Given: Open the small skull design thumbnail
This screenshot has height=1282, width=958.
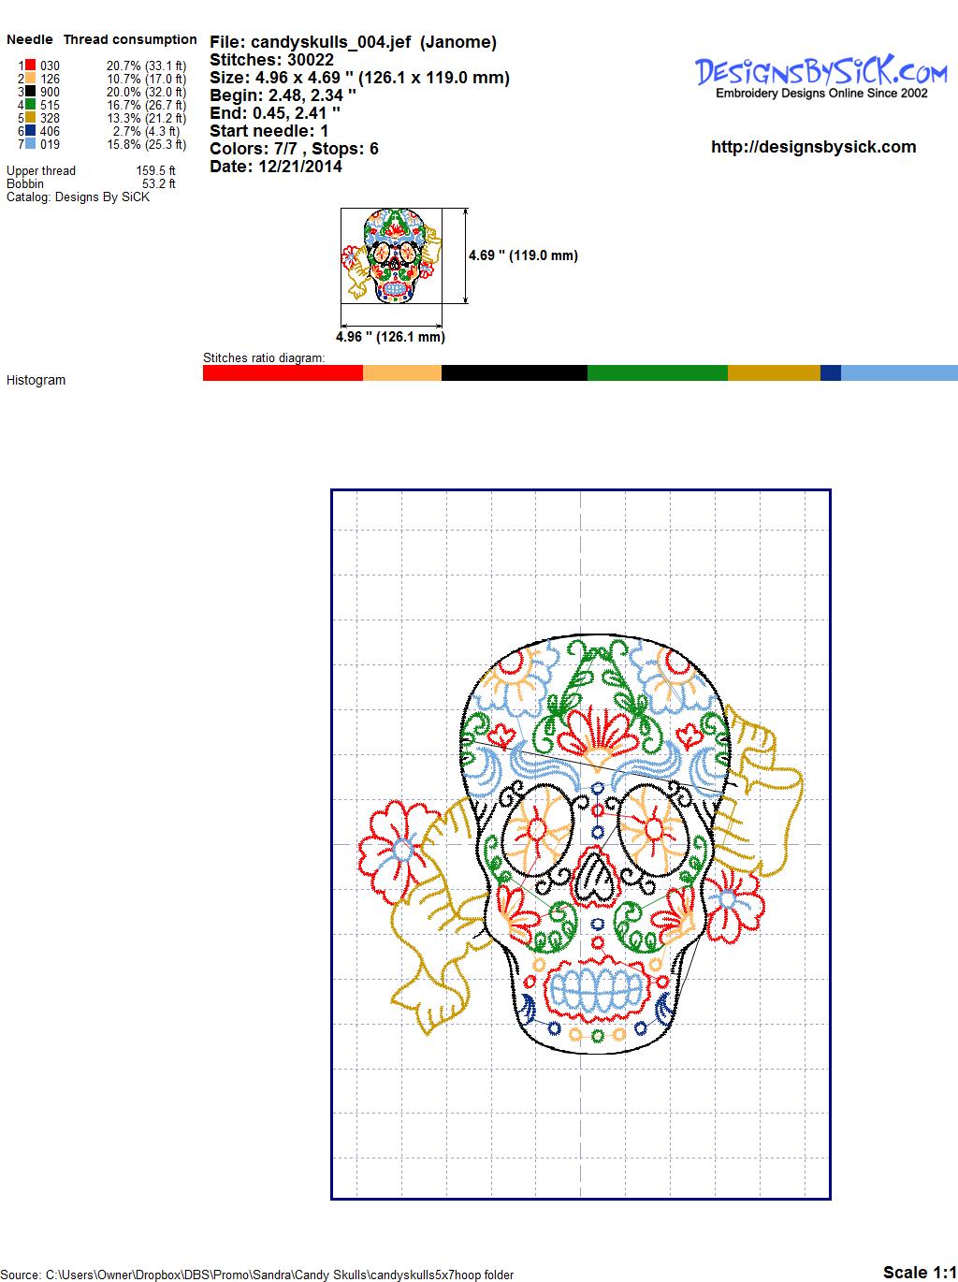Looking at the screenshot, I should 391,255.
